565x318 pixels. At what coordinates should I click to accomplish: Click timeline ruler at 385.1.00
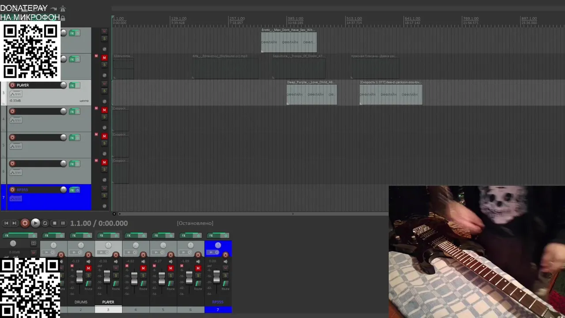(x=295, y=19)
